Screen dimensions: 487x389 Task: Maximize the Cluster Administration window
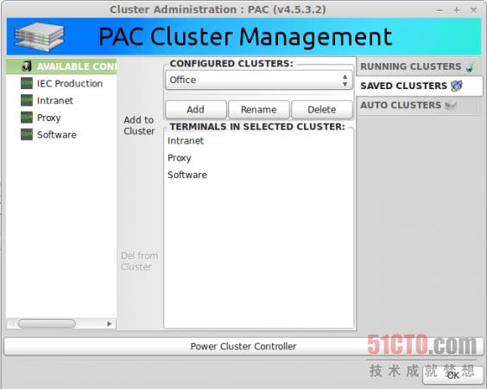point(457,10)
